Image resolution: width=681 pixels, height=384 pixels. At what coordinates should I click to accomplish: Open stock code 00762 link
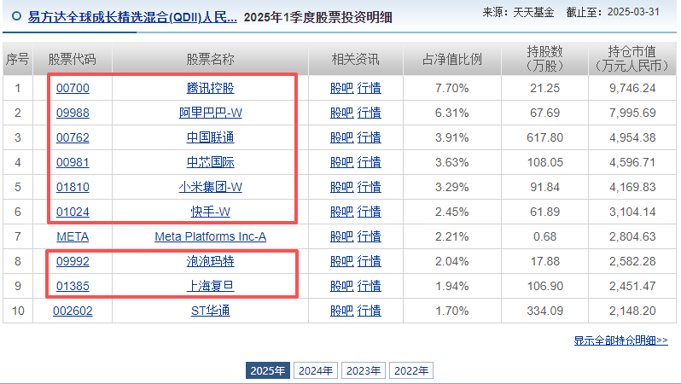tap(73, 137)
